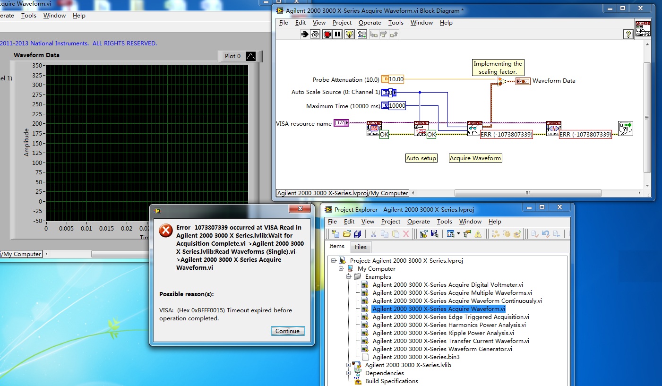662x386 pixels.
Task: Select the Initialize subVI node
Action: [x=374, y=129]
